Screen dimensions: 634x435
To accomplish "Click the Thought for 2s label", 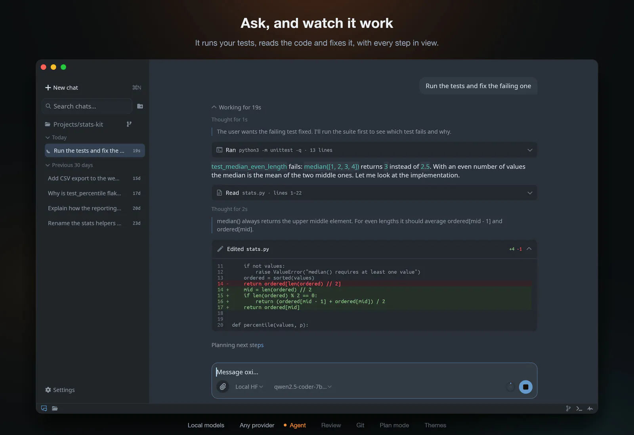I will tap(229, 209).
